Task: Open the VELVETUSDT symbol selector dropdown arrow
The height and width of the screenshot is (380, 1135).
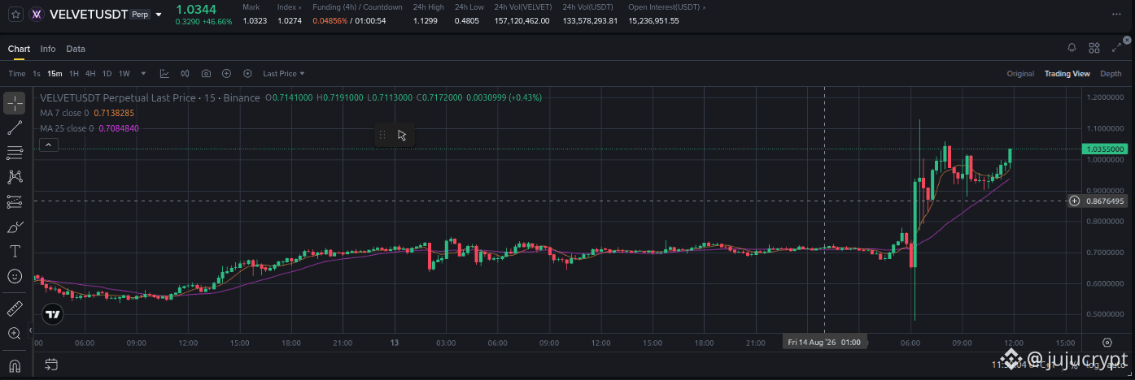Action: 159,15
